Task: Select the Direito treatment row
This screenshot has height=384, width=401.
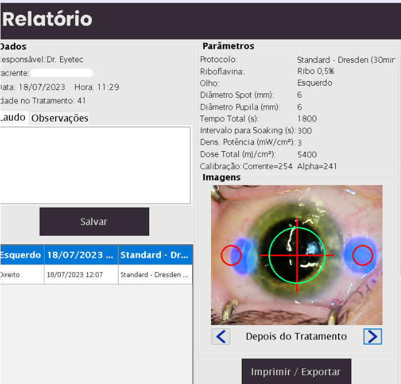Action: (96, 275)
